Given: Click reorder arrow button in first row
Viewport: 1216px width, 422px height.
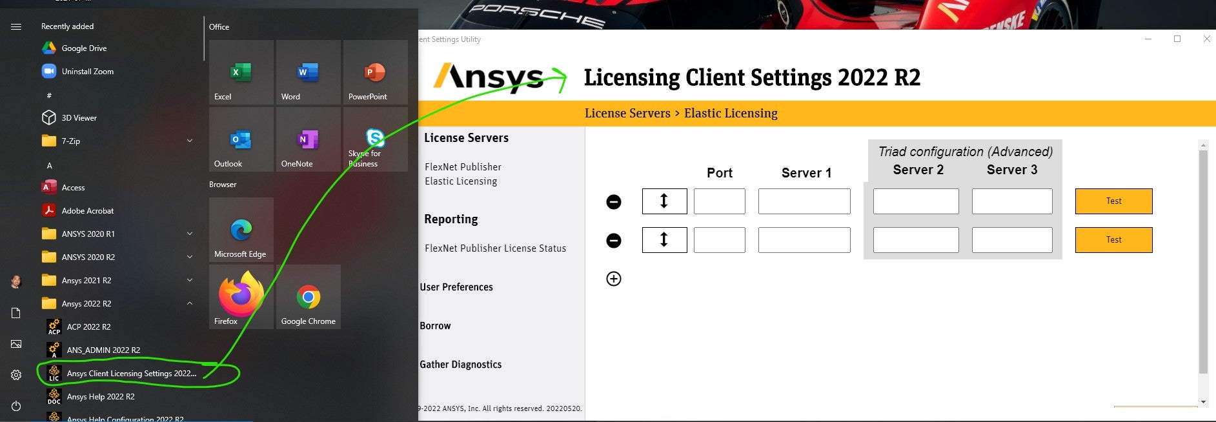Looking at the screenshot, I should click(665, 201).
